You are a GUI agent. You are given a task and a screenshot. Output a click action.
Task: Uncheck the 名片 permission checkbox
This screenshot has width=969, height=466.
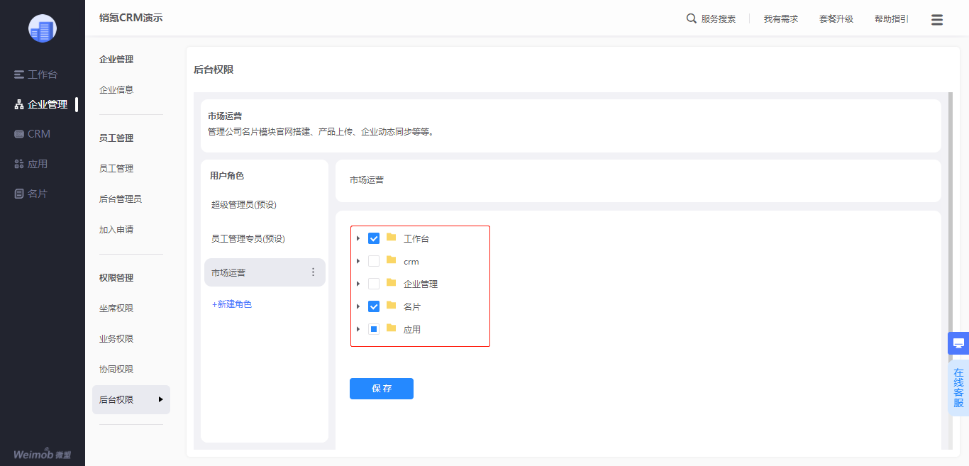pos(374,306)
